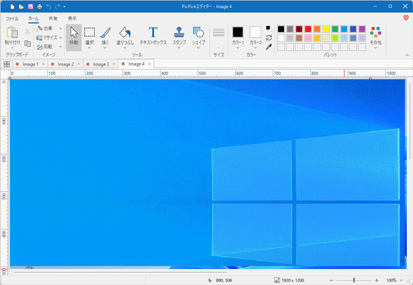
Task: Switch to the Share (共有) ribbon tab
Action: coord(53,19)
